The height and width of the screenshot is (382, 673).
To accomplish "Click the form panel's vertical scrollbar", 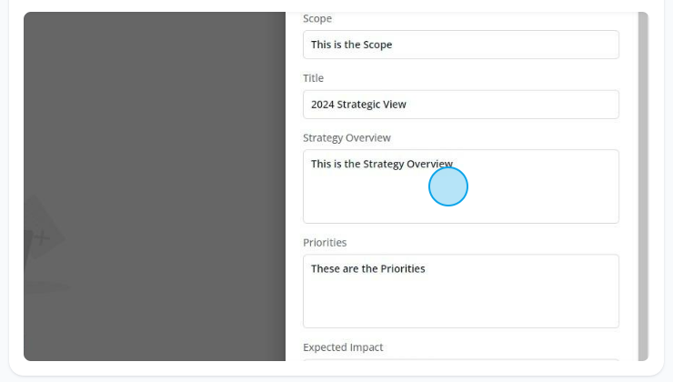I will coord(643,186).
